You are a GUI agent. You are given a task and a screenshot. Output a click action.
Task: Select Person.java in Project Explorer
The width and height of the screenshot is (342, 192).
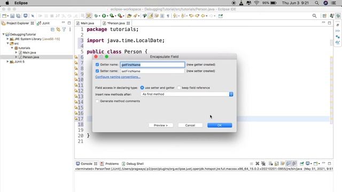[31, 57]
